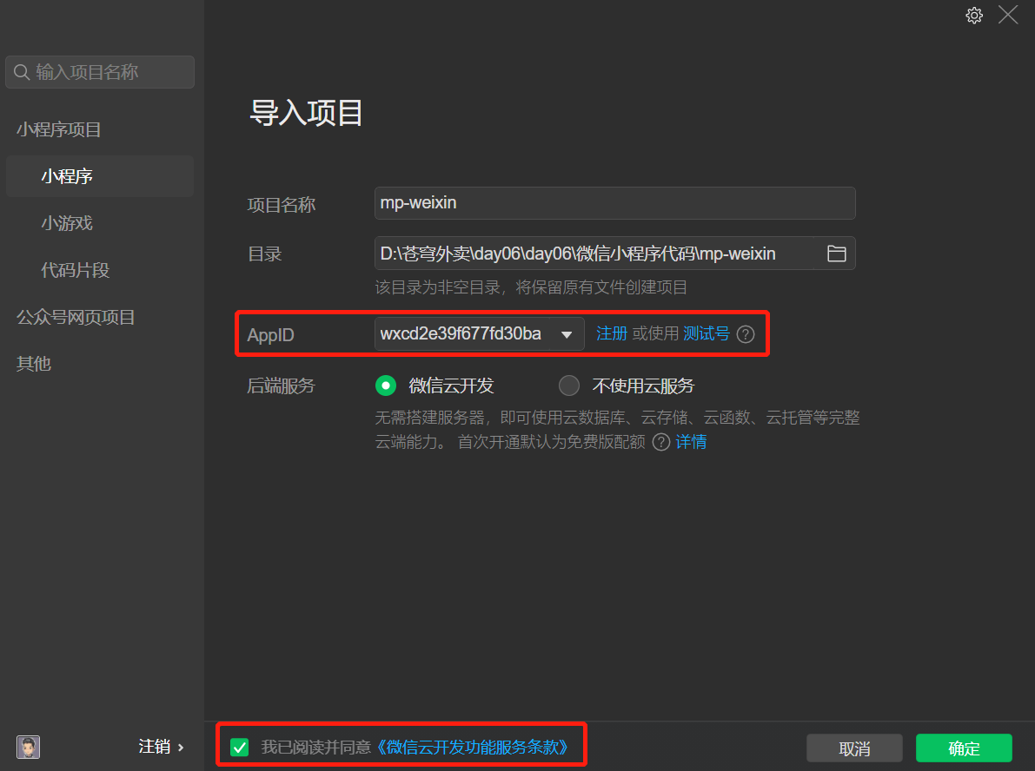Uncheck the cloud terms agreement checkbox

(x=240, y=747)
